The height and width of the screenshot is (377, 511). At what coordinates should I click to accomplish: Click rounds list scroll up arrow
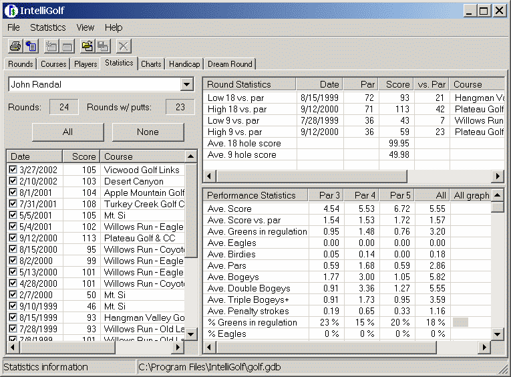point(191,156)
